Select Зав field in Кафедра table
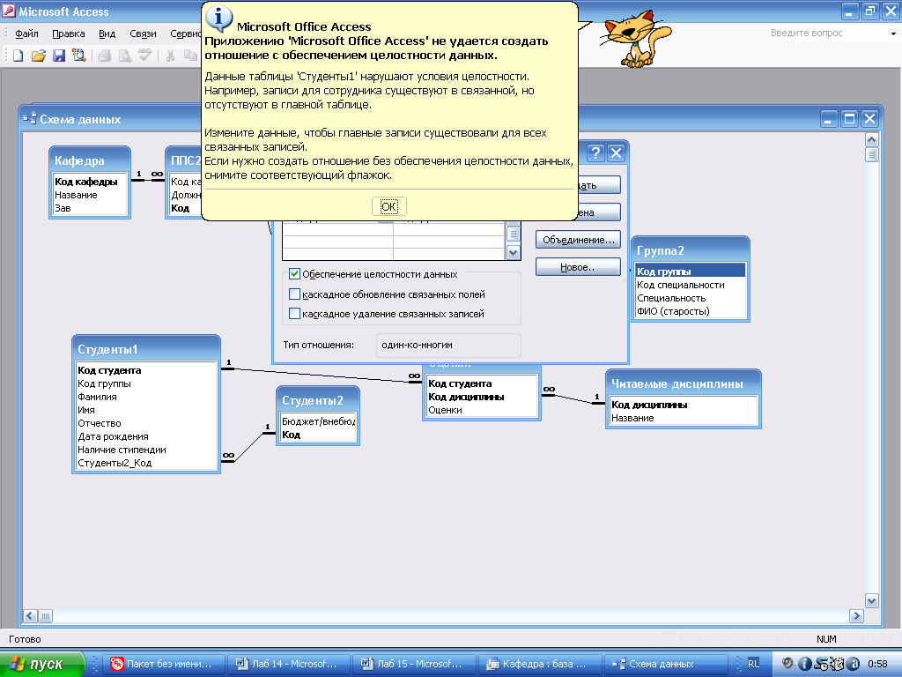 pyautogui.click(x=63, y=208)
